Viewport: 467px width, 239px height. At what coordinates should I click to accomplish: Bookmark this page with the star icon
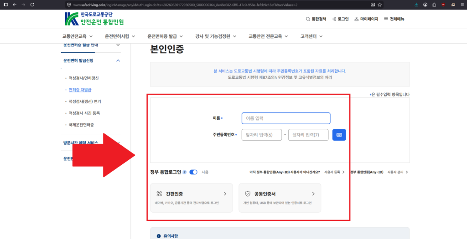[x=380, y=5]
